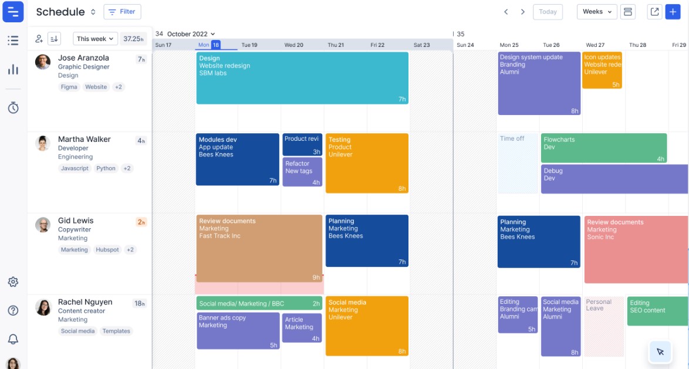Image resolution: width=689 pixels, height=369 pixels.
Task: Open the list view icon in sidebar
Action: [13, 40]
